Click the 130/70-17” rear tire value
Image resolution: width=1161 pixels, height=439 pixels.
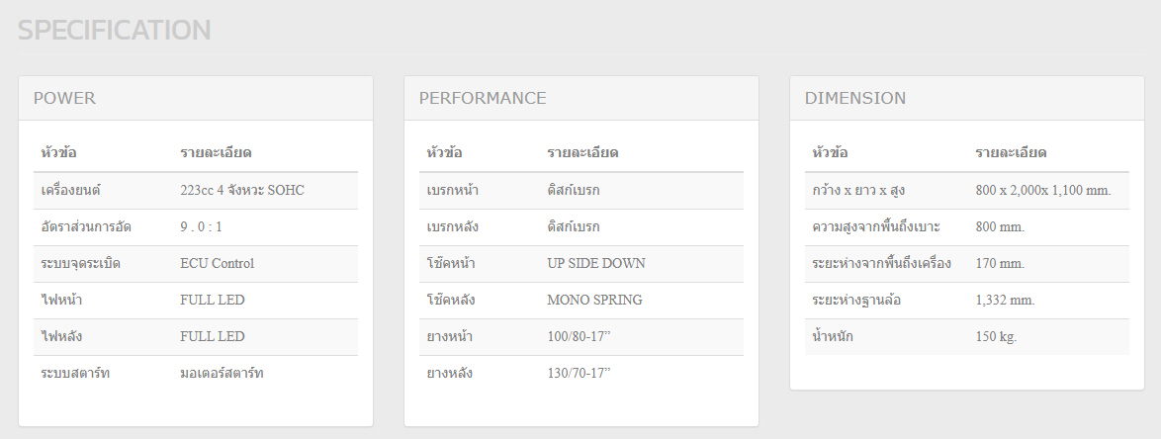tap(579, 373)
